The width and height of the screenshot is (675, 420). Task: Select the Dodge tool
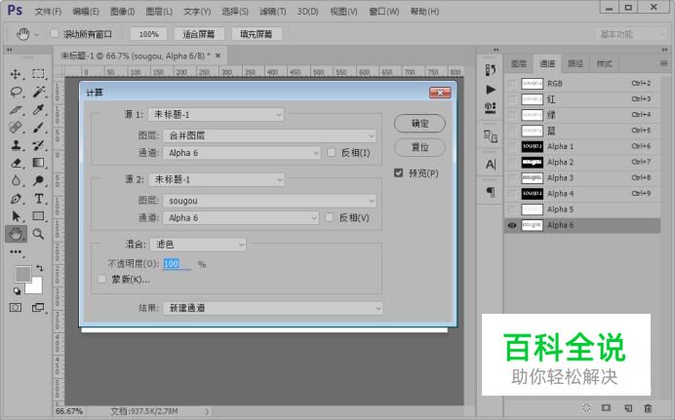39,180
